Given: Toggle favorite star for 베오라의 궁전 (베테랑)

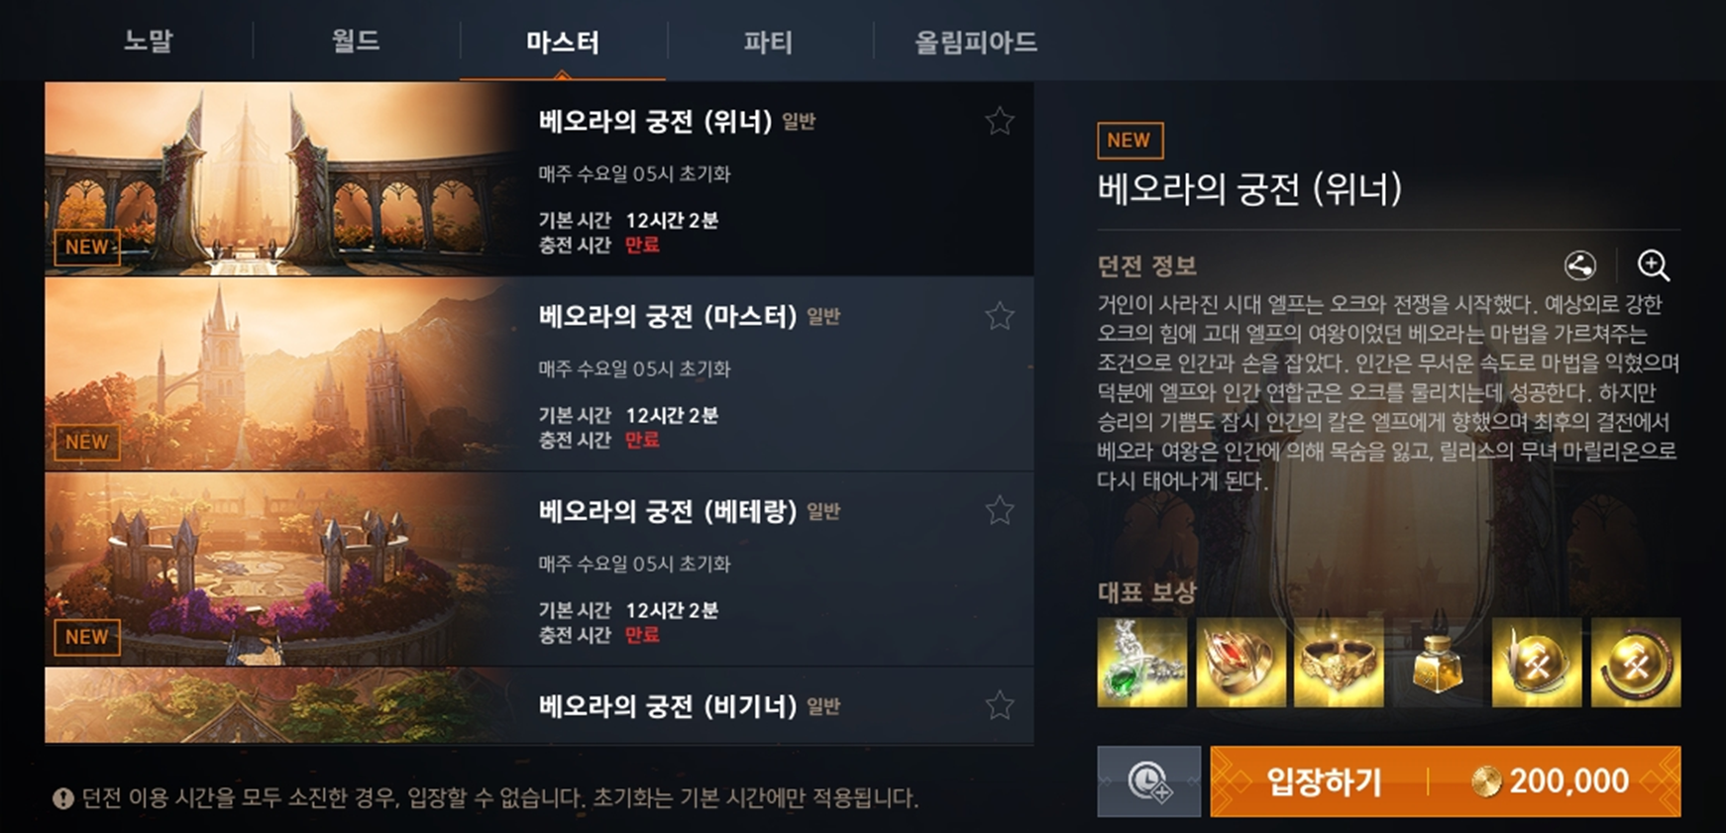Looking at the screenshot, I should (999, 510).
